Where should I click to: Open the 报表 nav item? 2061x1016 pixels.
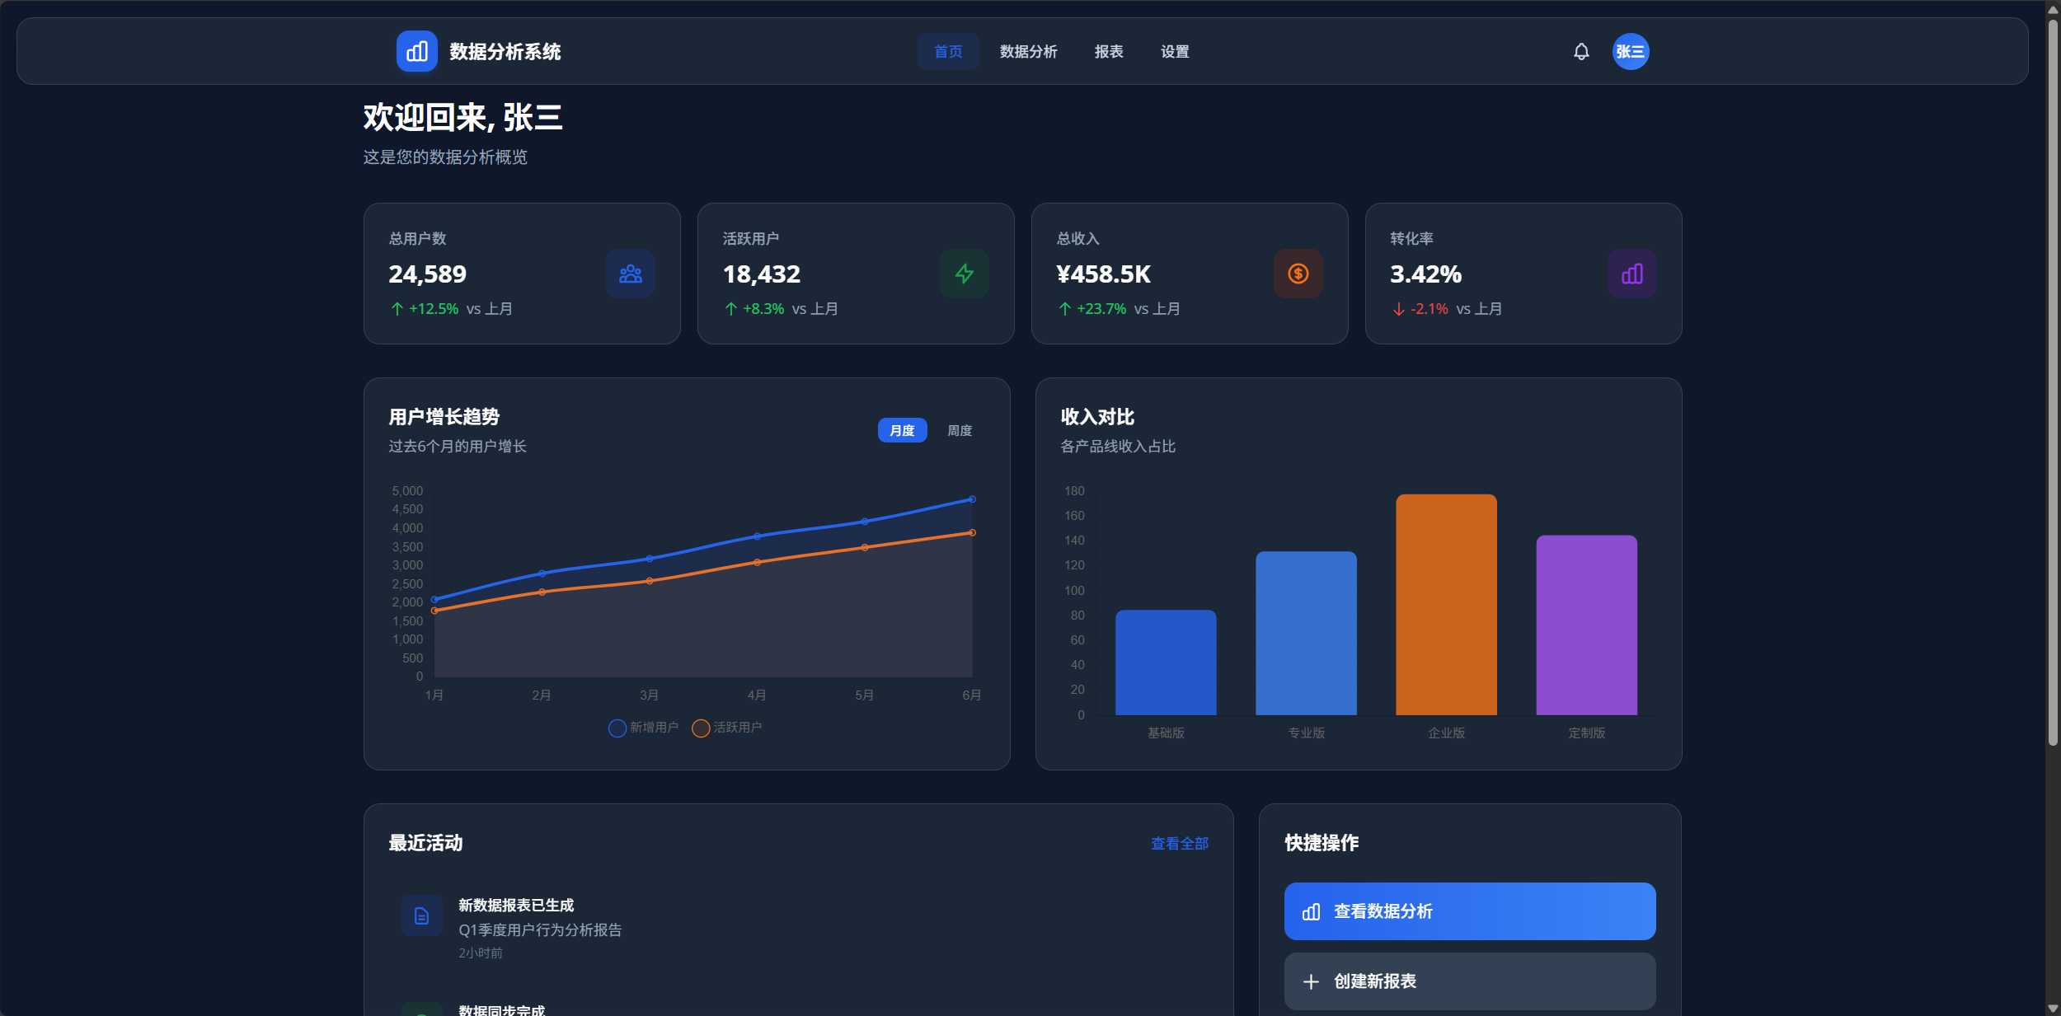(1109, 52)
